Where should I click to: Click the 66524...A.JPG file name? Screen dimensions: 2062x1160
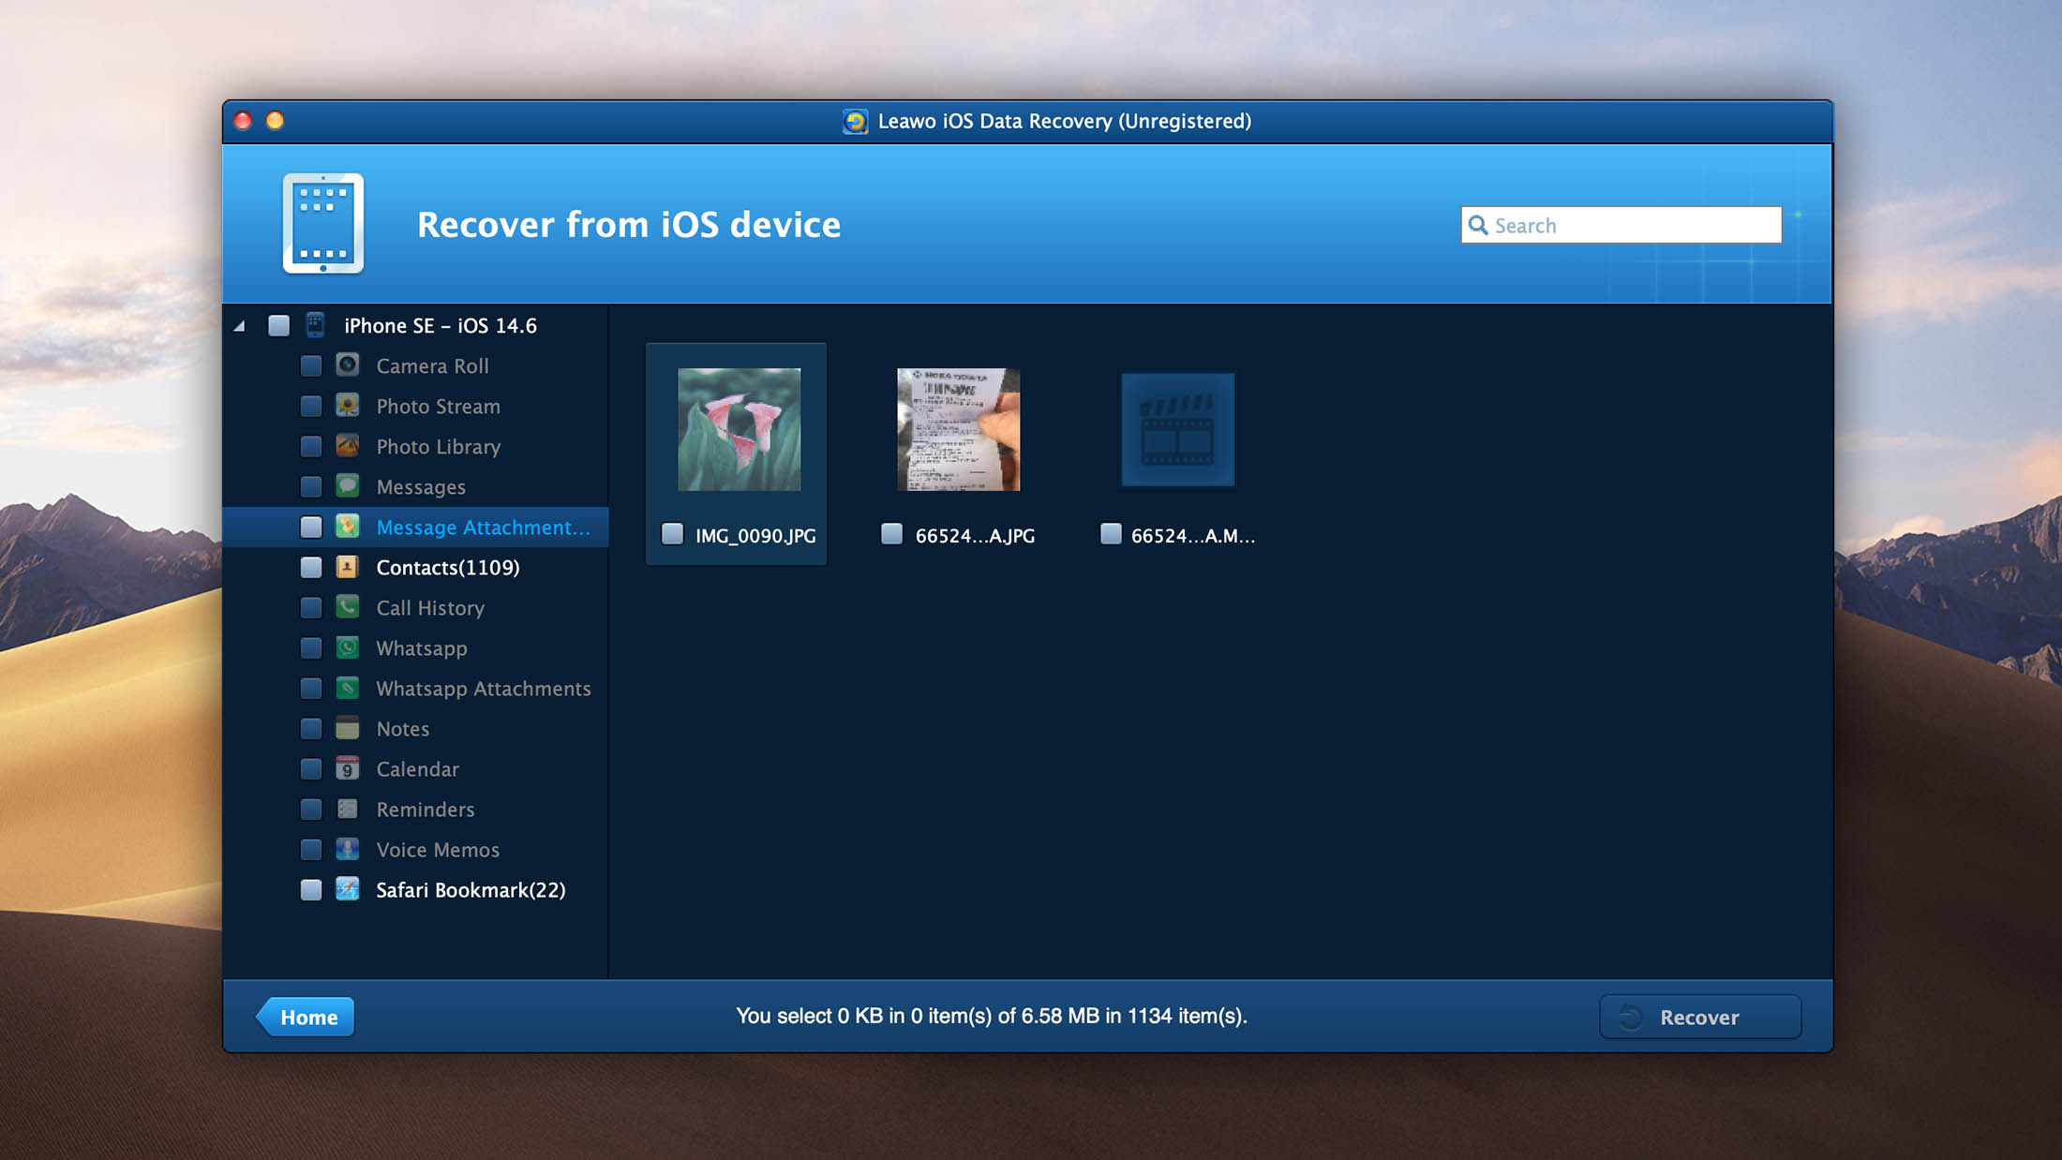pos(975,536)
